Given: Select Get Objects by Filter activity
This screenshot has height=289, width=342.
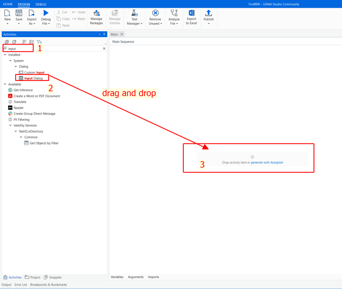Looking at the screenshot, I should [41, 143].
